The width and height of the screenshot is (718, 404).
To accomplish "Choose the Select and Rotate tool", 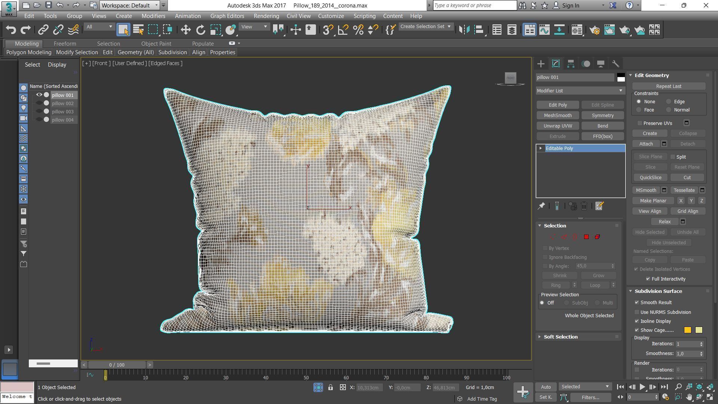I will click(x=201, y=30).
